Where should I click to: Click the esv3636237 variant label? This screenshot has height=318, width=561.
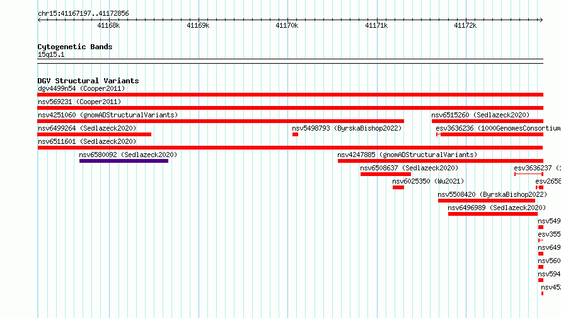[538, 168]
